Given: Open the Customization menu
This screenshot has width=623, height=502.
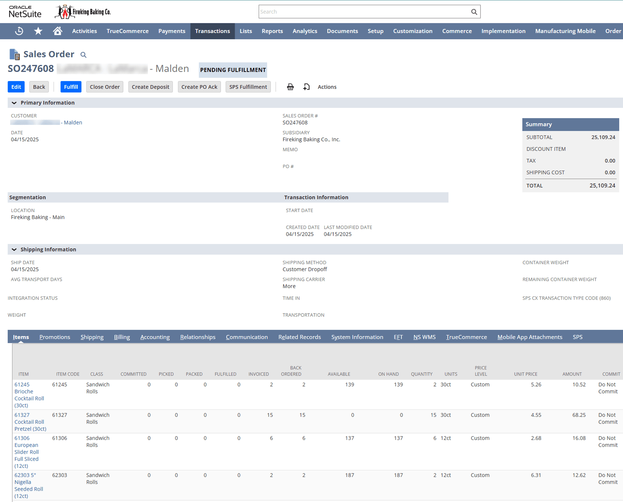Looking at the screenshot, I should [x=413, y=31].
